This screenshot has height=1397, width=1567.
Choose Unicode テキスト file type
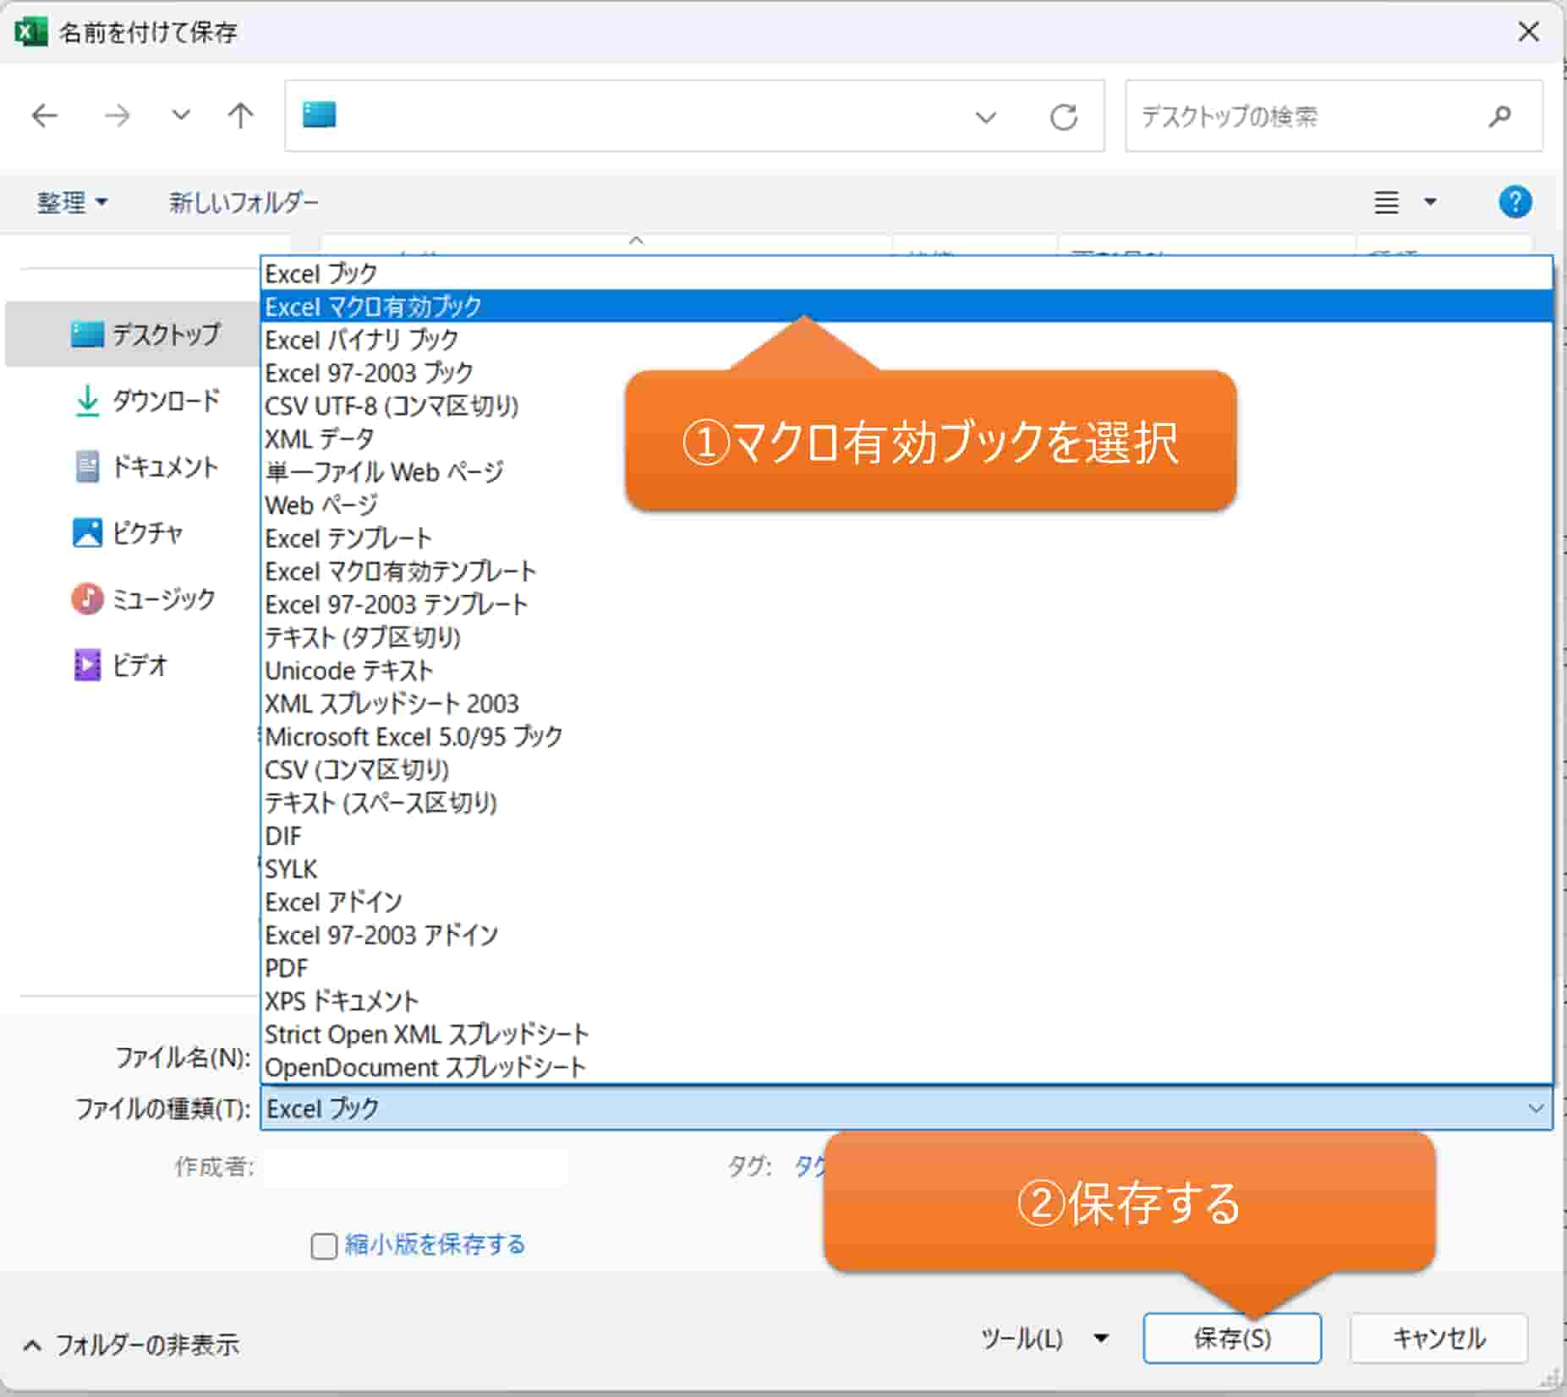pyautogui.click(x=907, y=670)
